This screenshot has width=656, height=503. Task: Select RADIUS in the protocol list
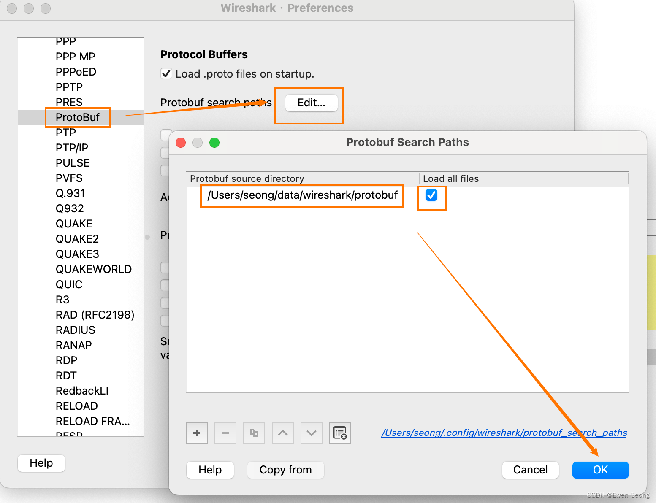point(81,330)
